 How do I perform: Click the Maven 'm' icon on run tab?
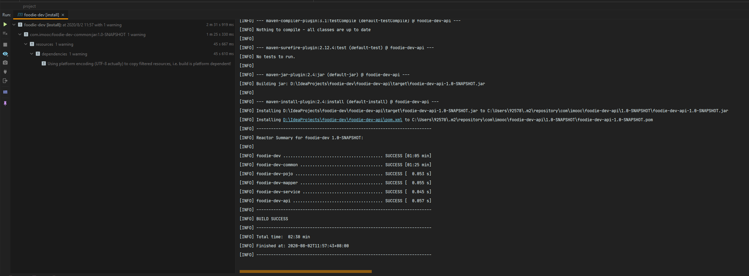20,15
